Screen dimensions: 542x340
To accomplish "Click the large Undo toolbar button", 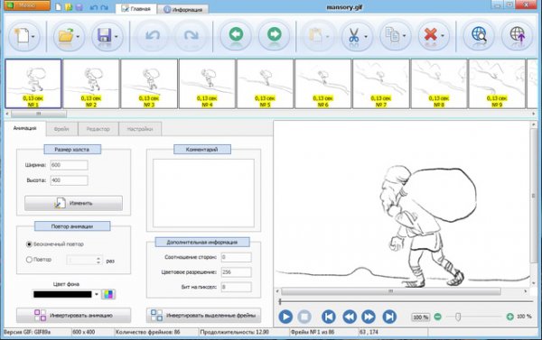I will click(153, 35).
